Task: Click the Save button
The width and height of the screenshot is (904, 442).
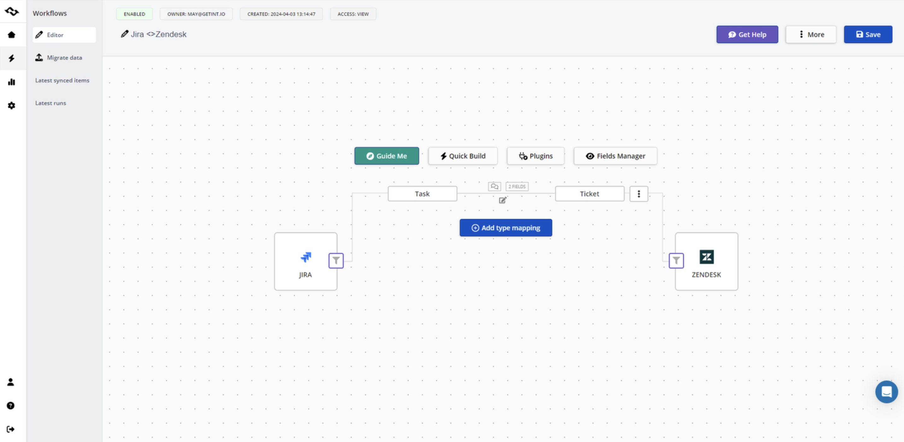Action: point(867,34)
